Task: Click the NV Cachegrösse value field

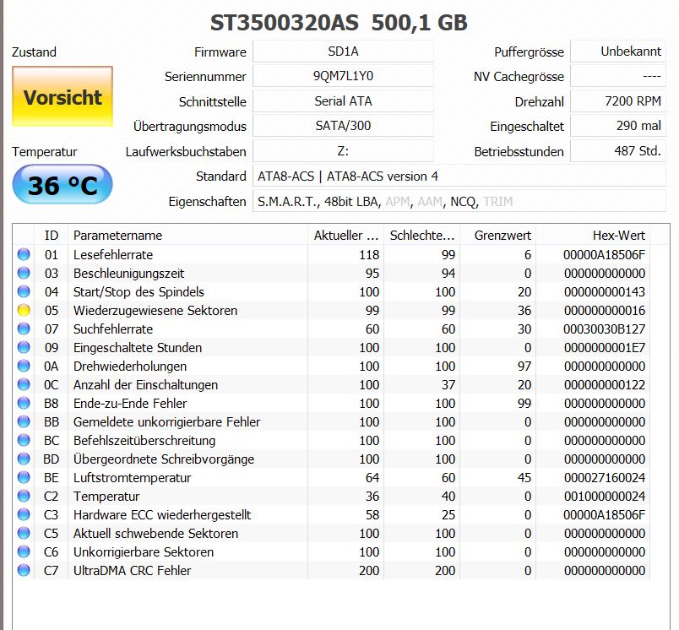Action: click(x=618, y=76)
